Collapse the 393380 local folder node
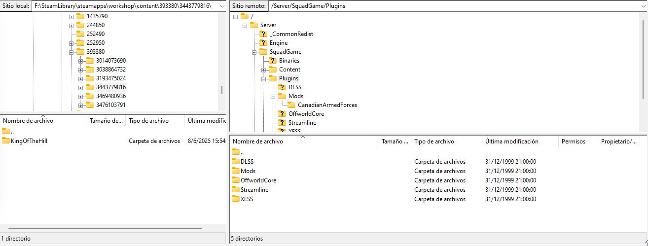The image size is (648, 246). coord(71,52)
